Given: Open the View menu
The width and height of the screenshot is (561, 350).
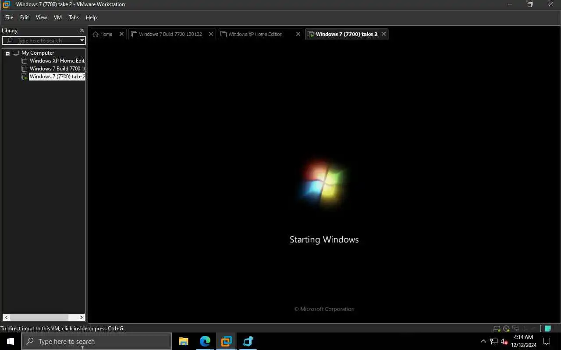Looking at the screenshot, I should (41, 17).
